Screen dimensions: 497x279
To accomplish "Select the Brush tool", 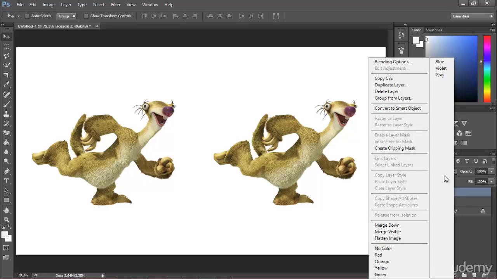I will (x=7, y=104).
